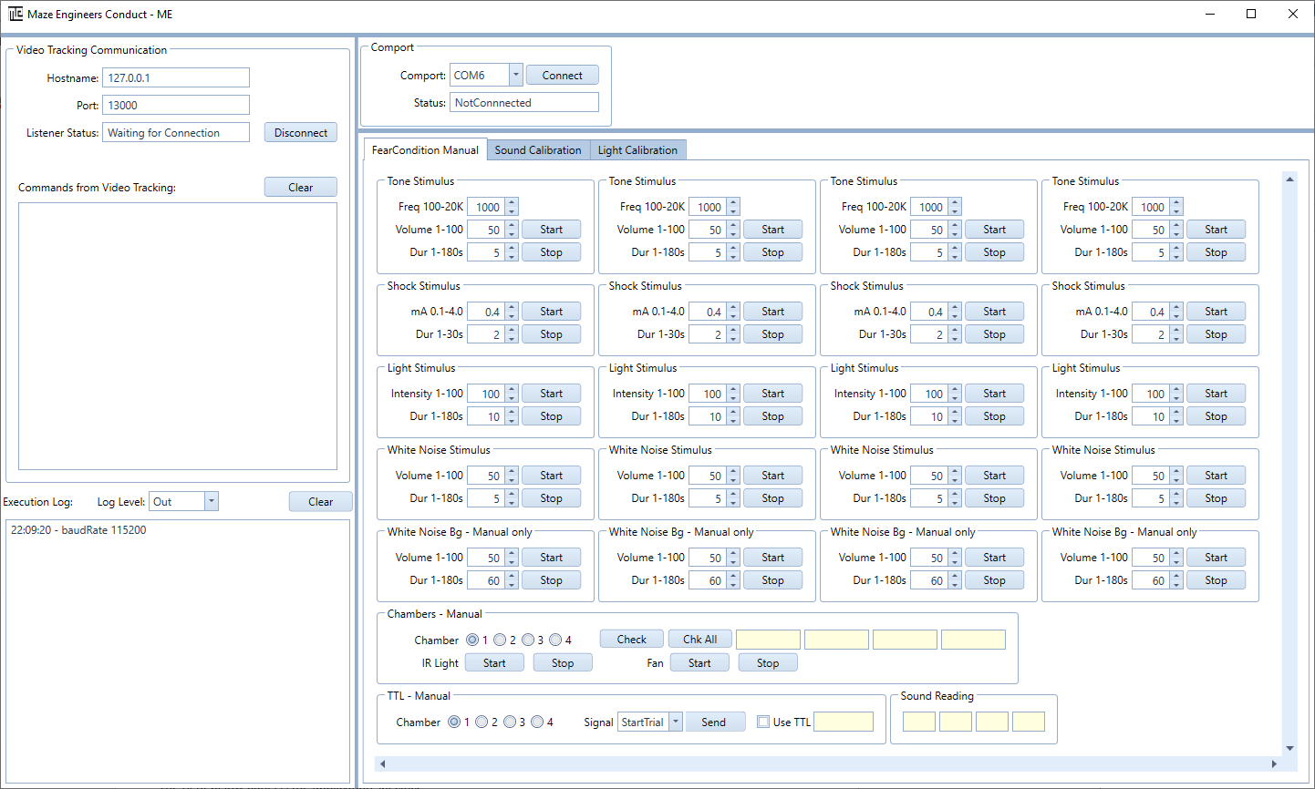Open the Signal StartTrial dropdown
Screen dimensions: 1315x789
(x=676, y=722)
